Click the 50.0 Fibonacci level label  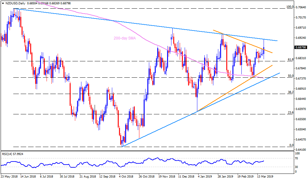coord(289,76)
